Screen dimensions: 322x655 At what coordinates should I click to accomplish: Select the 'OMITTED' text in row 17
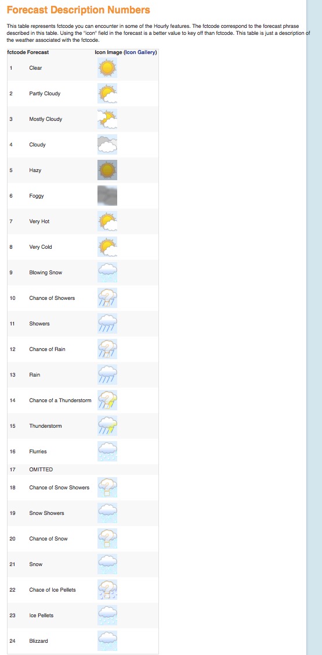click(41, 470)
